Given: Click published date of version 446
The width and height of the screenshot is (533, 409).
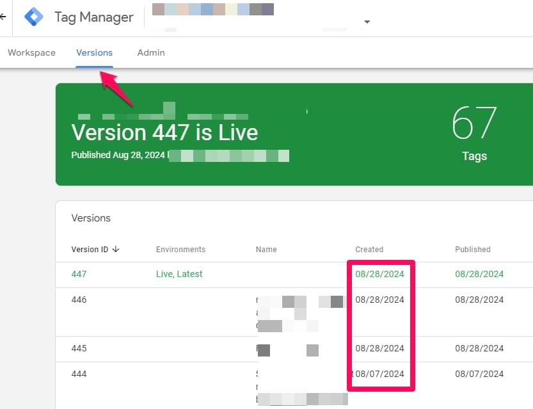Looking at the screenshot, I should (x=479, y=300).
